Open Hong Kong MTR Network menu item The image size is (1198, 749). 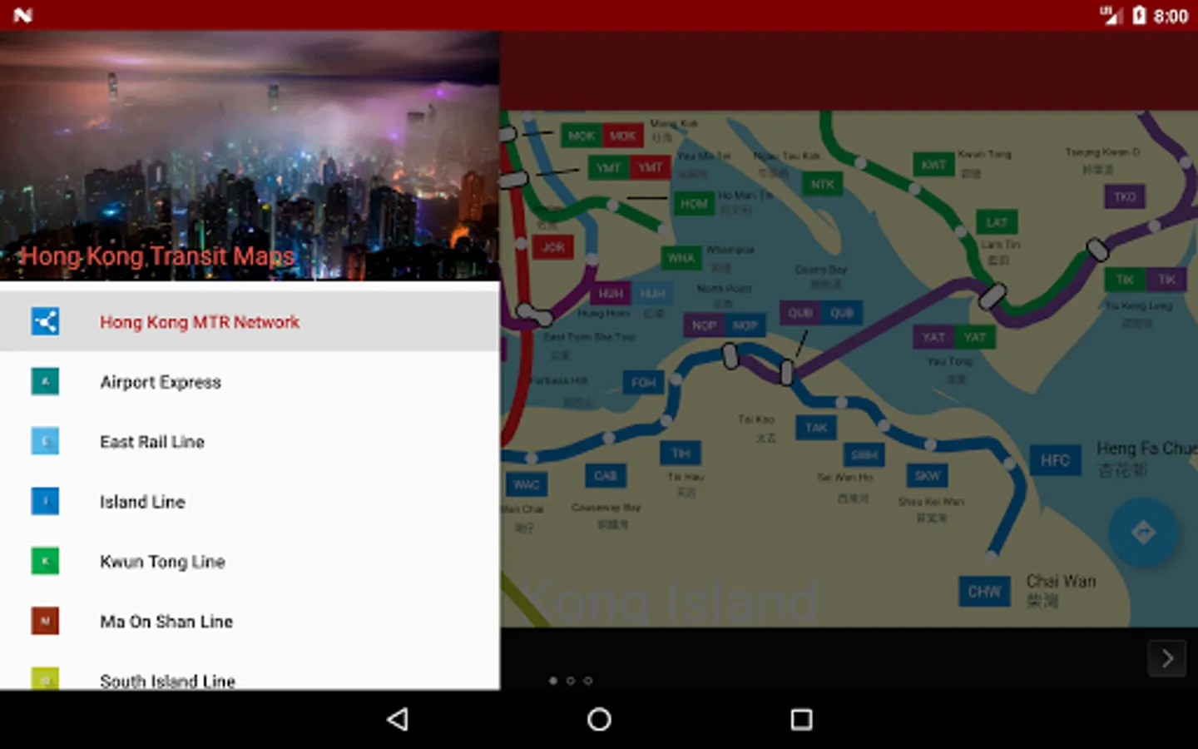click(x=250, y=322)
